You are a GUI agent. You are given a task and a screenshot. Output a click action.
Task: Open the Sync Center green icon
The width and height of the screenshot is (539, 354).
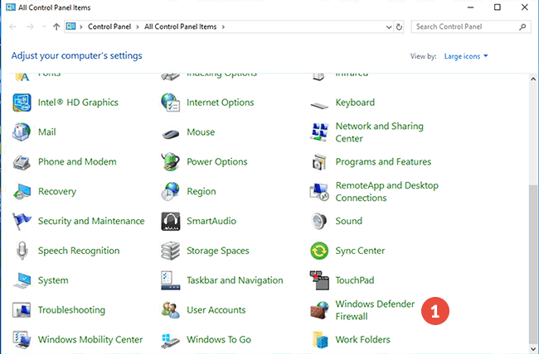point(319,251)
